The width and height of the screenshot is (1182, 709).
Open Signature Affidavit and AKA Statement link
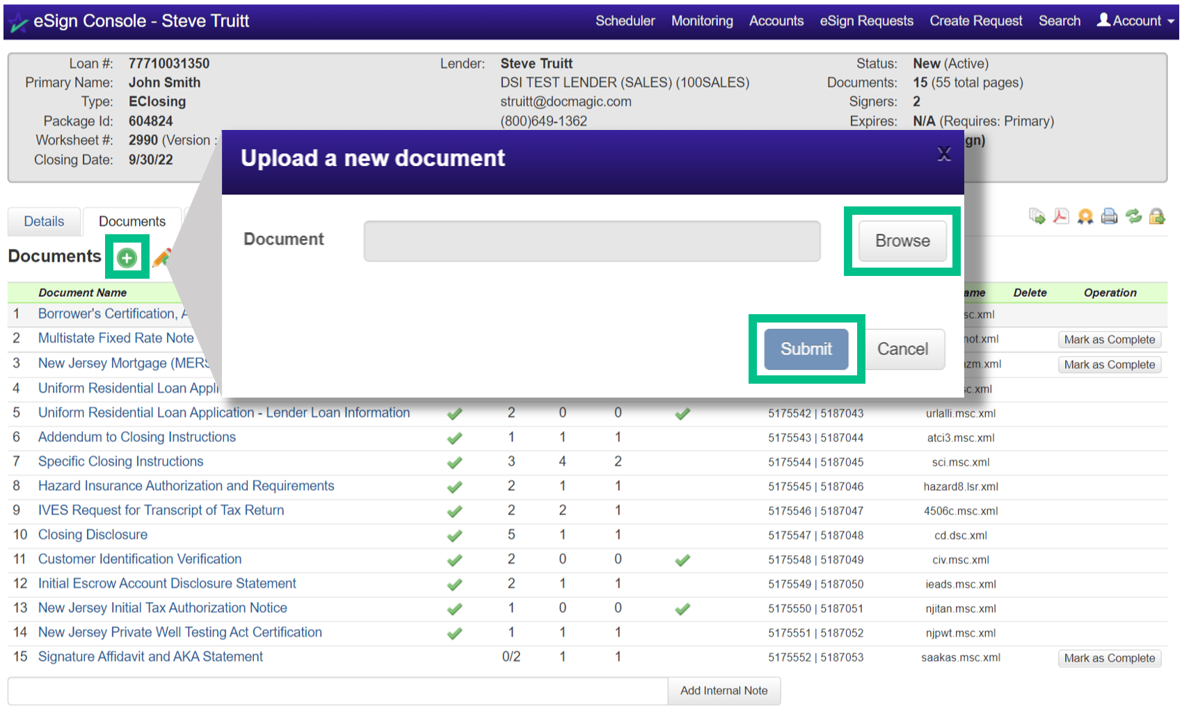click(151, 655)
